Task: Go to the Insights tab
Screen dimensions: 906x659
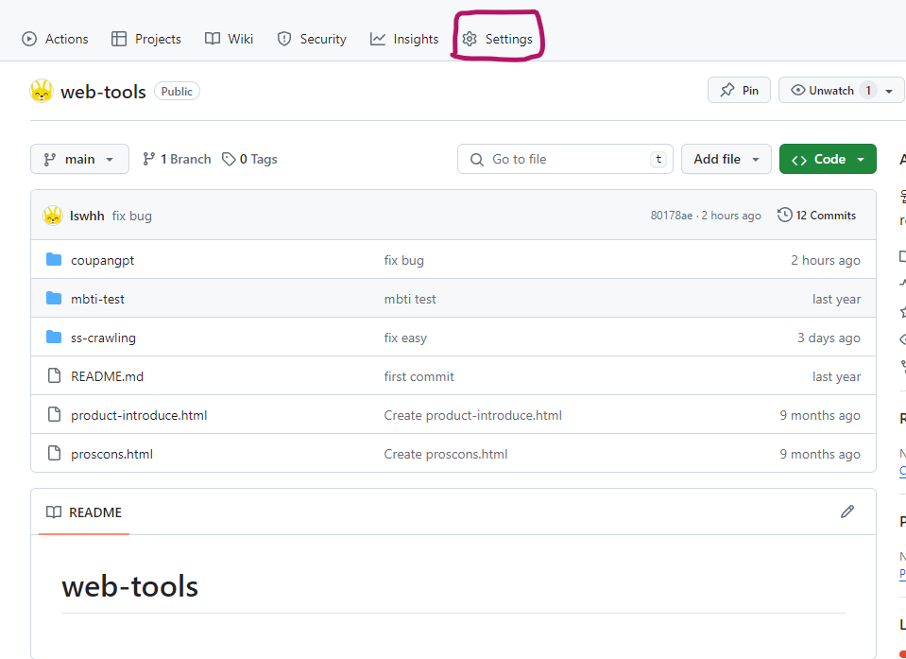Action: [404, 39]
